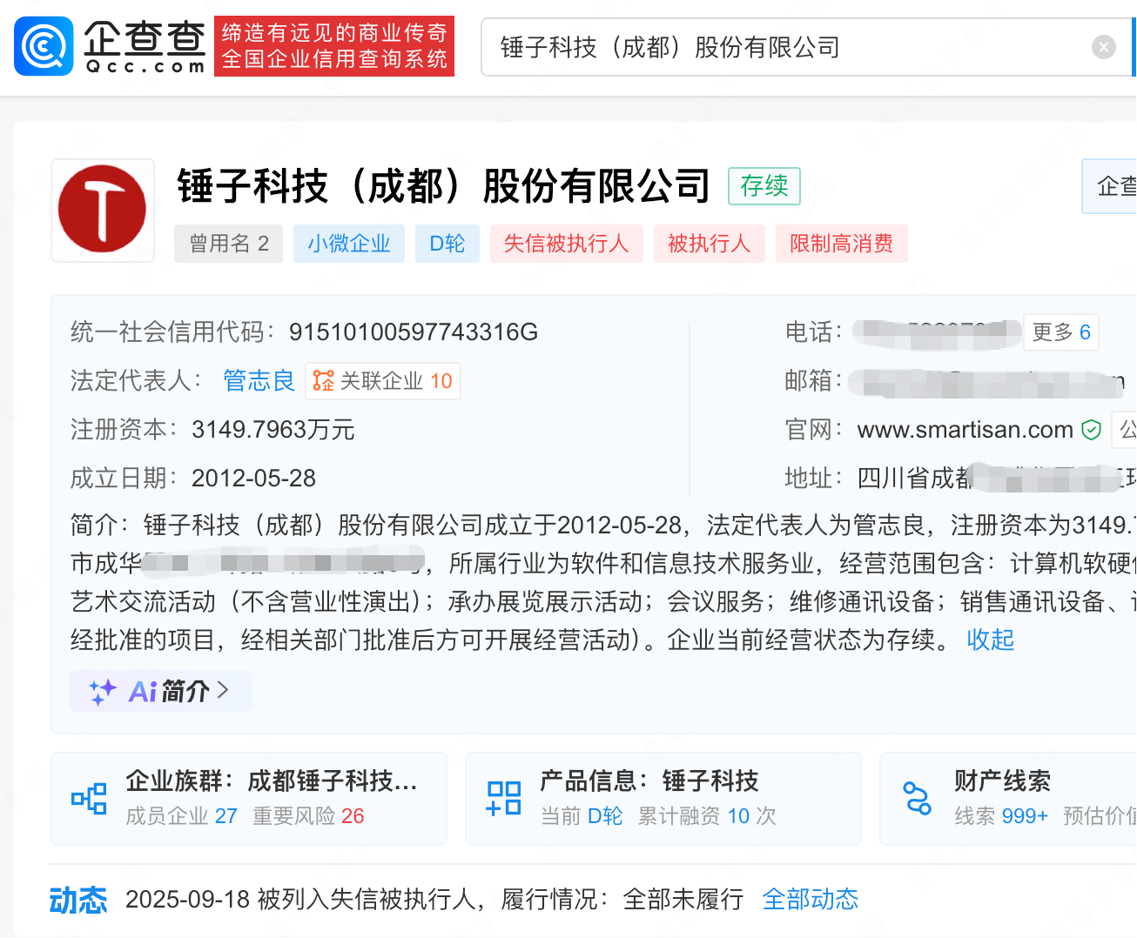Click the Qcc.com logo icon
This screenshot has width=1137, height=938.
[44, 47]
